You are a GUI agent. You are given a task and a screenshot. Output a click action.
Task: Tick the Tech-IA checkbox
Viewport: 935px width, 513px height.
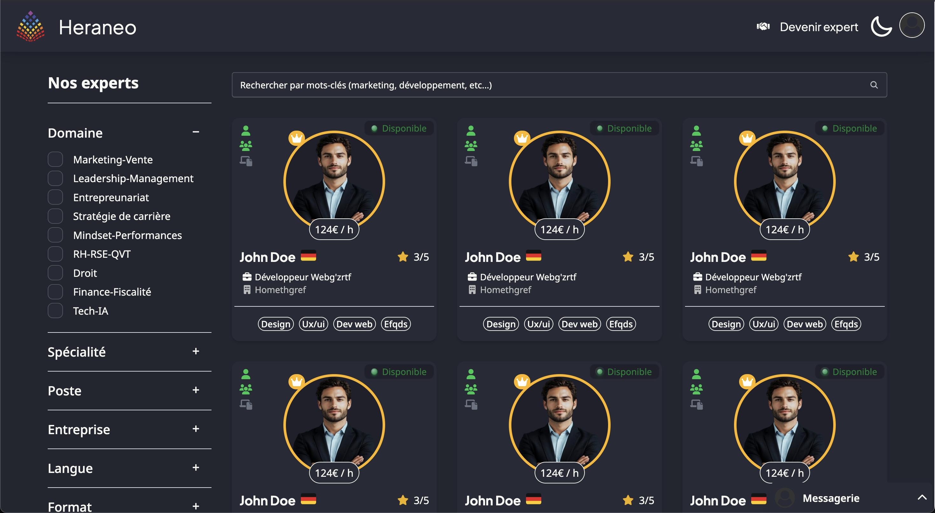click(56, 311)
